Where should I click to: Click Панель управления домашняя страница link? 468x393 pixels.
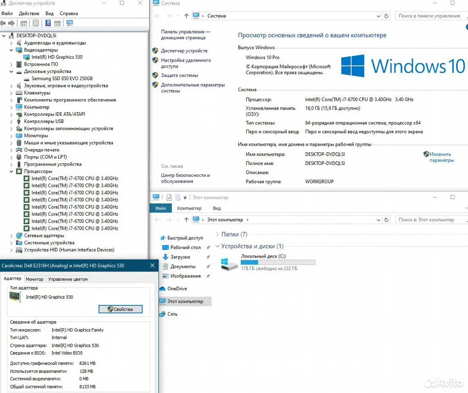[185, 35]
